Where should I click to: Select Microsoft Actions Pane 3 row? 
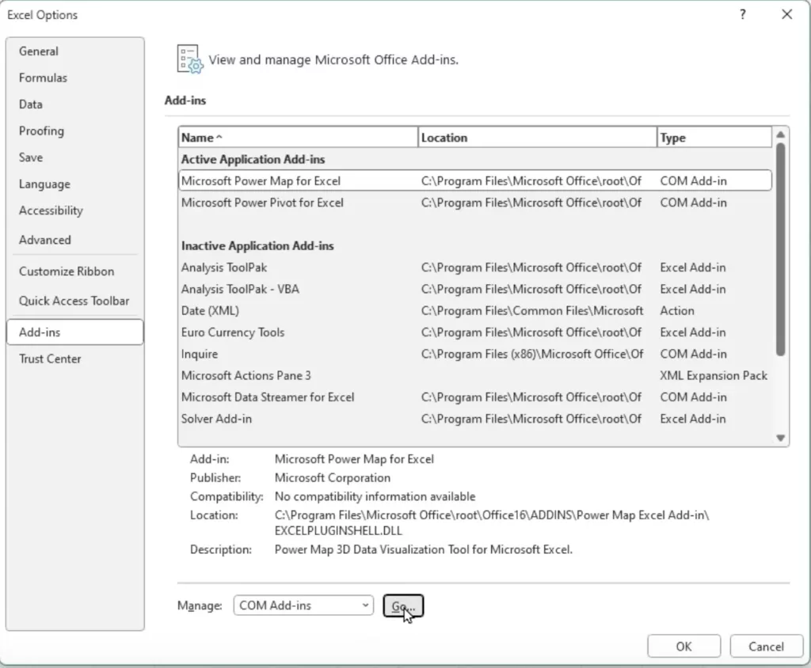pos(475,376)
